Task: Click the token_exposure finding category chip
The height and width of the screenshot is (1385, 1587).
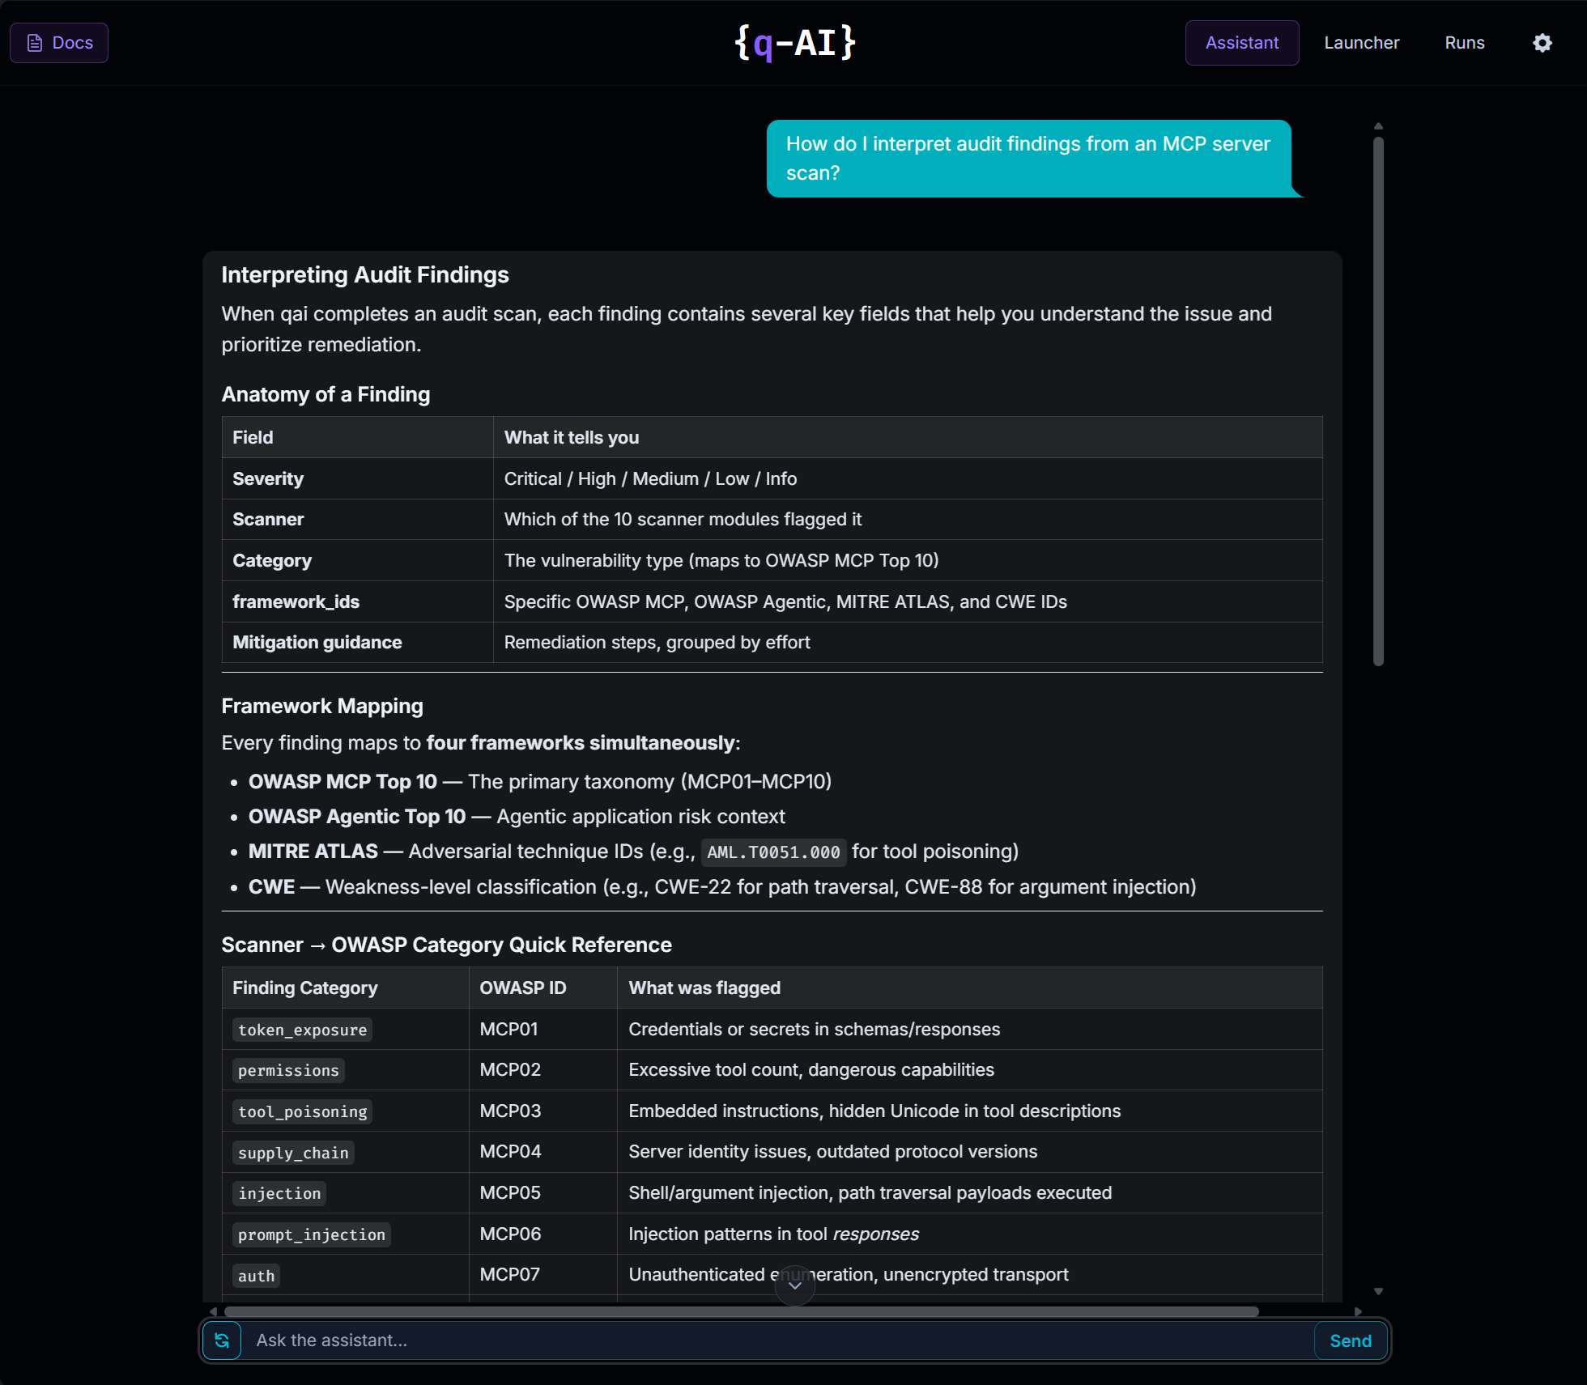Action: [x=301, y=1030]
